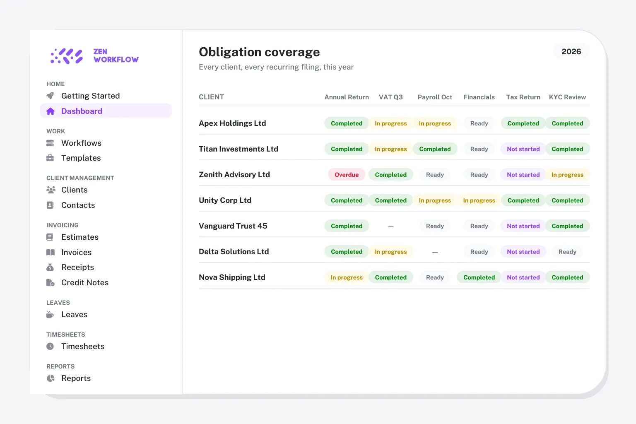
Task: Click Apex Holdings' Tax Return Completed badge
Action: pyautogui.click(x=523, y=123)
